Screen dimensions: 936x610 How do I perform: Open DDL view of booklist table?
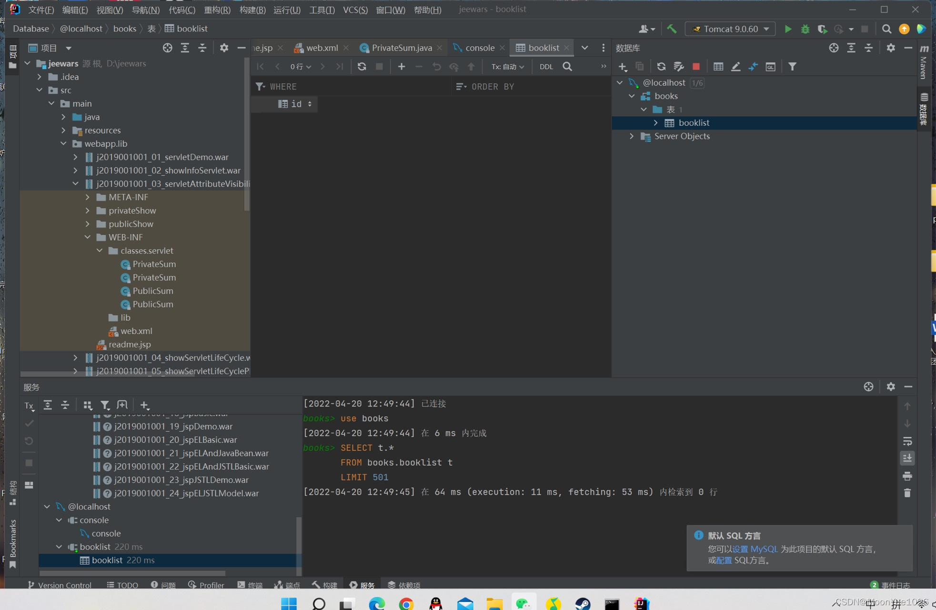tap(546, 67)
